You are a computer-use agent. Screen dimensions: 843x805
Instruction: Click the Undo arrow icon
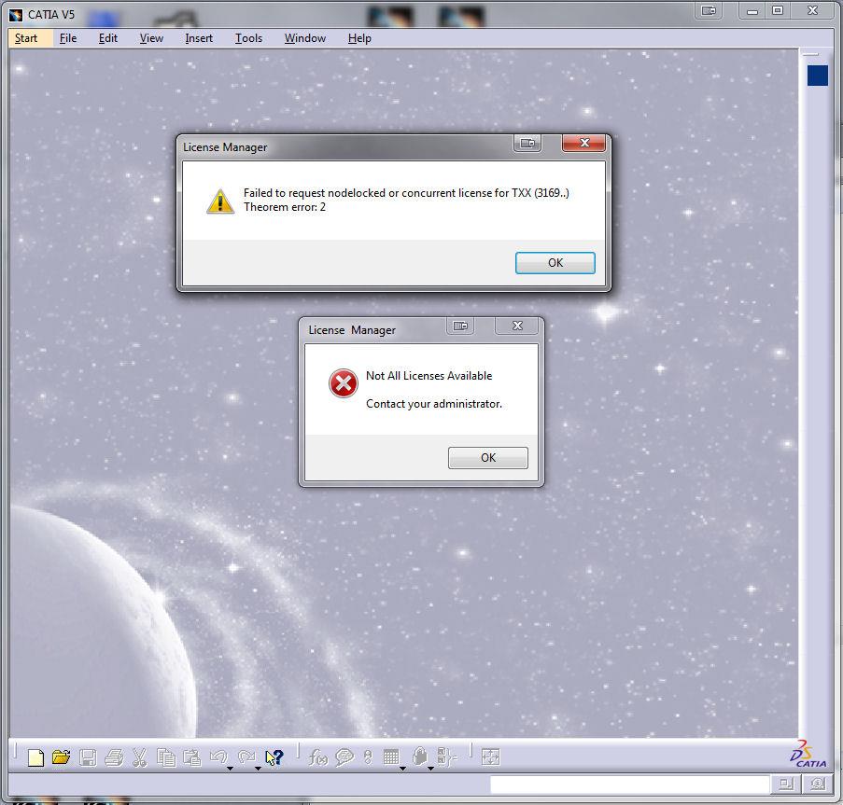218,756
